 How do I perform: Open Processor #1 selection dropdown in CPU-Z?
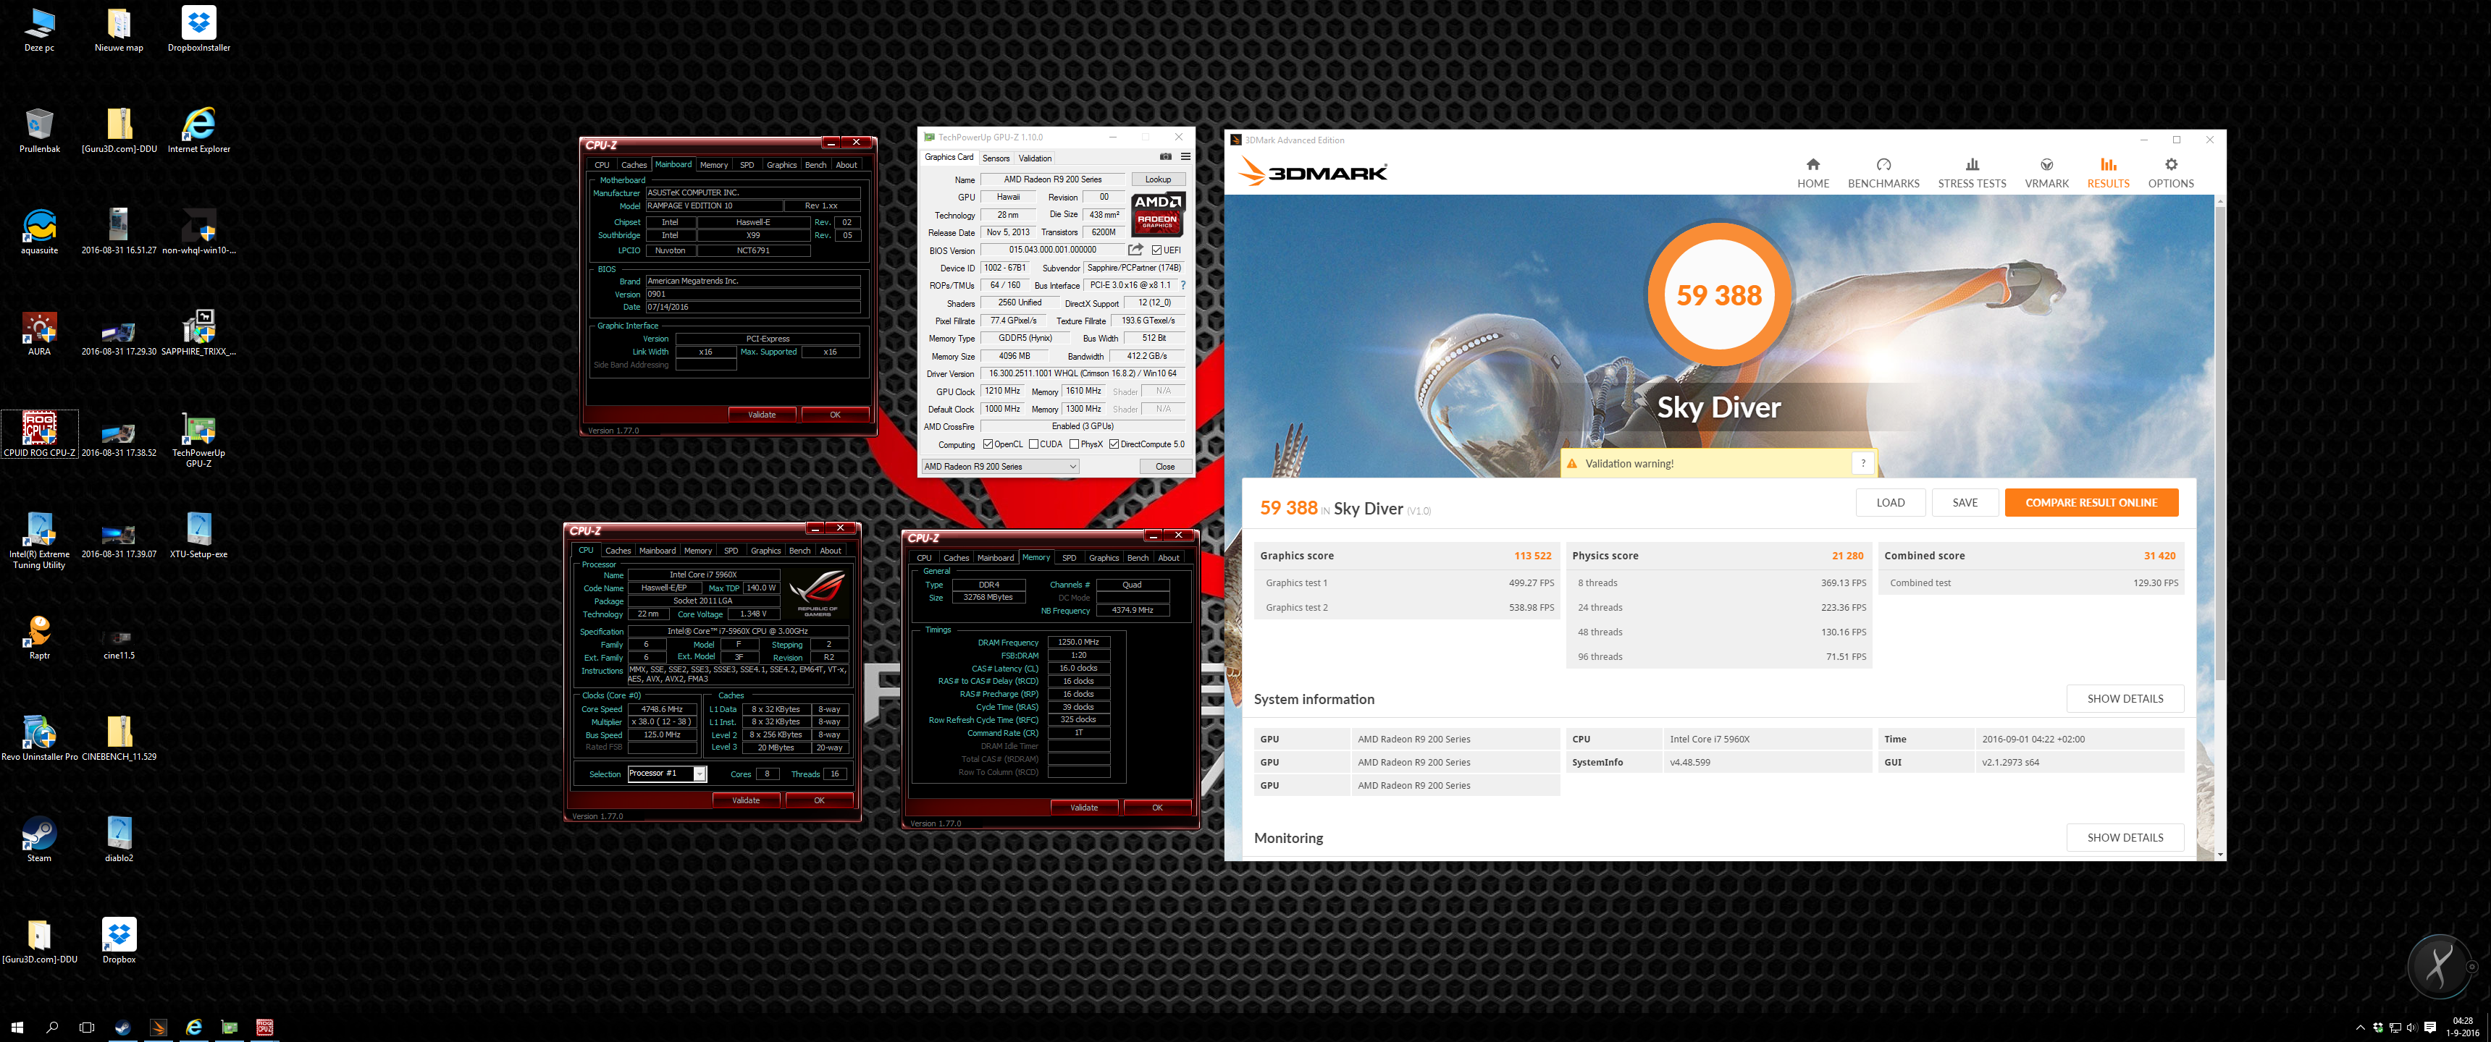tap(667, 774)
